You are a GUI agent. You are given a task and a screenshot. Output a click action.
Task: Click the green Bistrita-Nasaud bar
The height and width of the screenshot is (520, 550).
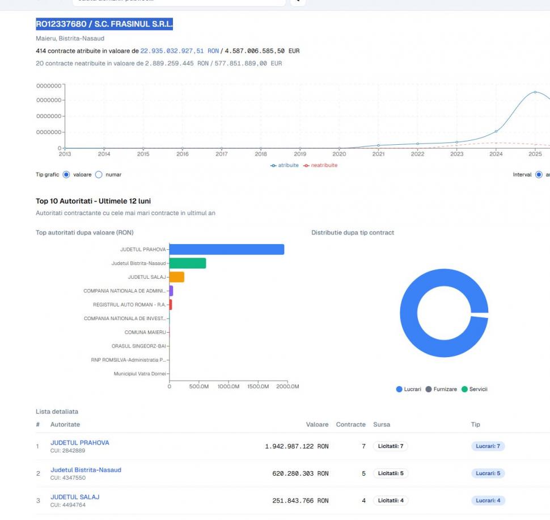(x=188, y=263)
